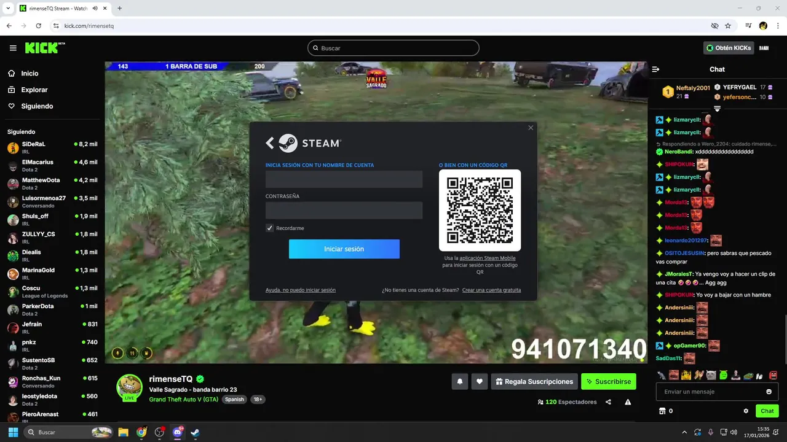Open ZULLYY_CS channel in Siguiendo list
The image size is (787, 442).
pyautogui.click(x=52, y=238)
